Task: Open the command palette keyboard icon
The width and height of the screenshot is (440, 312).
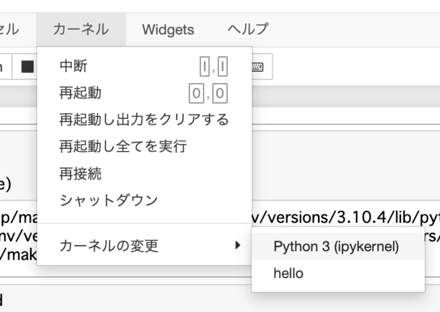Action: (258, 67)
